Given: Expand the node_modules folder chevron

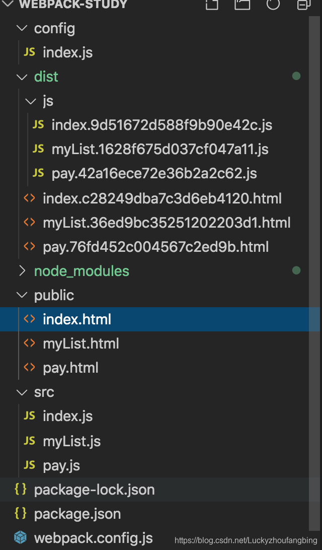Looking at the screenshot, I should (x=22, y=271).
